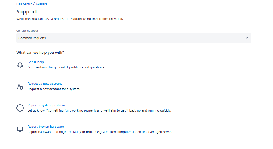
Task: Open the Get IT help request
Action: point(36,62)
